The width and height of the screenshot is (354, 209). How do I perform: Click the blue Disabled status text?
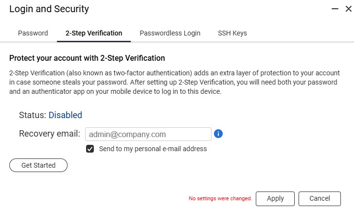click(x=65, y=115)
